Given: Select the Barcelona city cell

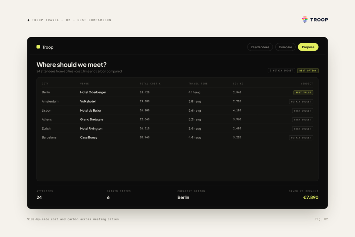Looking at the screenshot, I should coord(49,137).
